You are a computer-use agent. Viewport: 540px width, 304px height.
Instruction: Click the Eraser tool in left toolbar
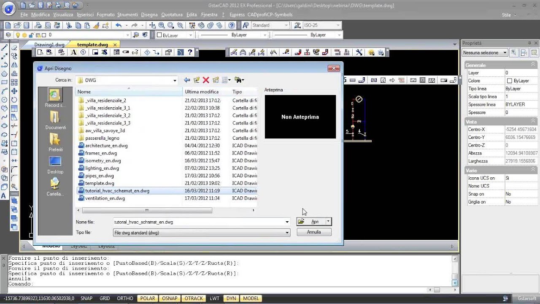pyautogui.click(x=14, y=47)
